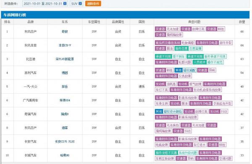Click the 无法加速 tag in the 奇骏 row

tap(173, 29)
